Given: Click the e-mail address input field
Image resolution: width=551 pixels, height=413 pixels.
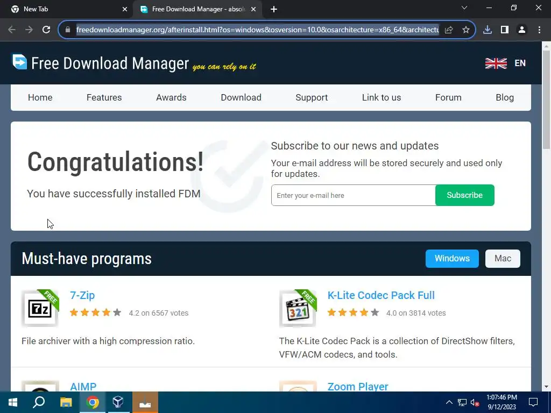Looking at the screenshot, I should (353, 195).
